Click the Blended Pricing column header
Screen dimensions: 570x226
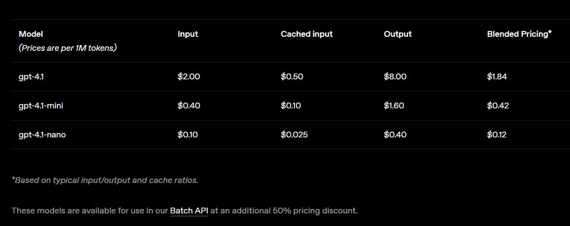518,34
